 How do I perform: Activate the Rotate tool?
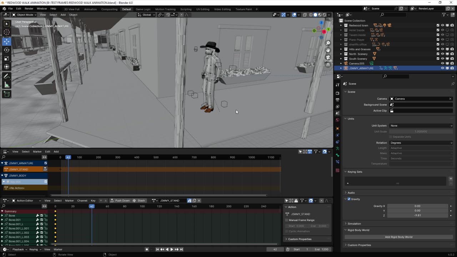click(6, 50)
